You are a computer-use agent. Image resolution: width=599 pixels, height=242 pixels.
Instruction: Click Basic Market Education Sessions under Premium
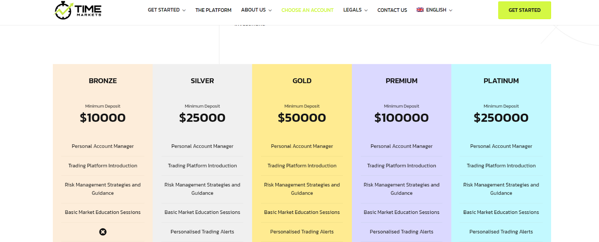(402, 212)
